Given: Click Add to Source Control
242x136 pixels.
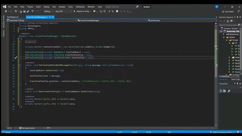Looking at the screenshot, I should [222, 132].
